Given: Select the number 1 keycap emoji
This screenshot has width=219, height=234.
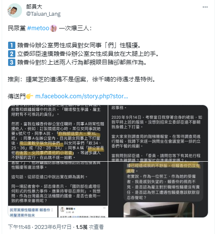Looking at the screenshot, I should 12,46.
